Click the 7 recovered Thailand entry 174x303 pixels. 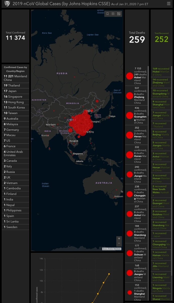[161, 125]
